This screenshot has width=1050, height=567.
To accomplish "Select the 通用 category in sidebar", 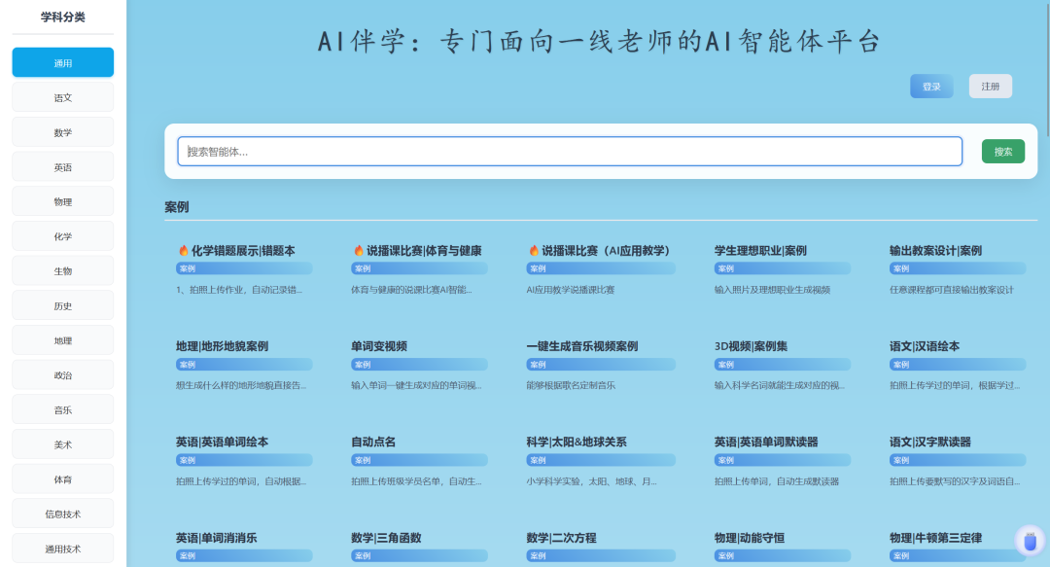I will (63, 63).
